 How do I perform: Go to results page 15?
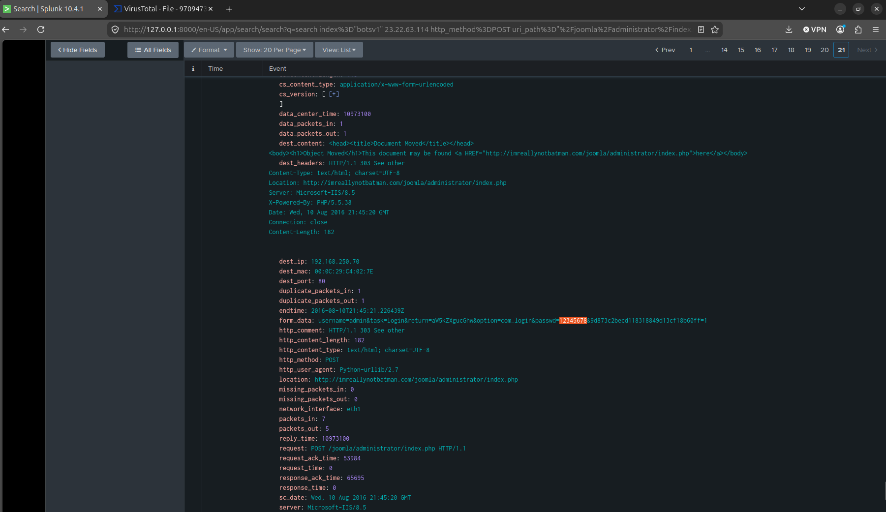click(741, 50)
